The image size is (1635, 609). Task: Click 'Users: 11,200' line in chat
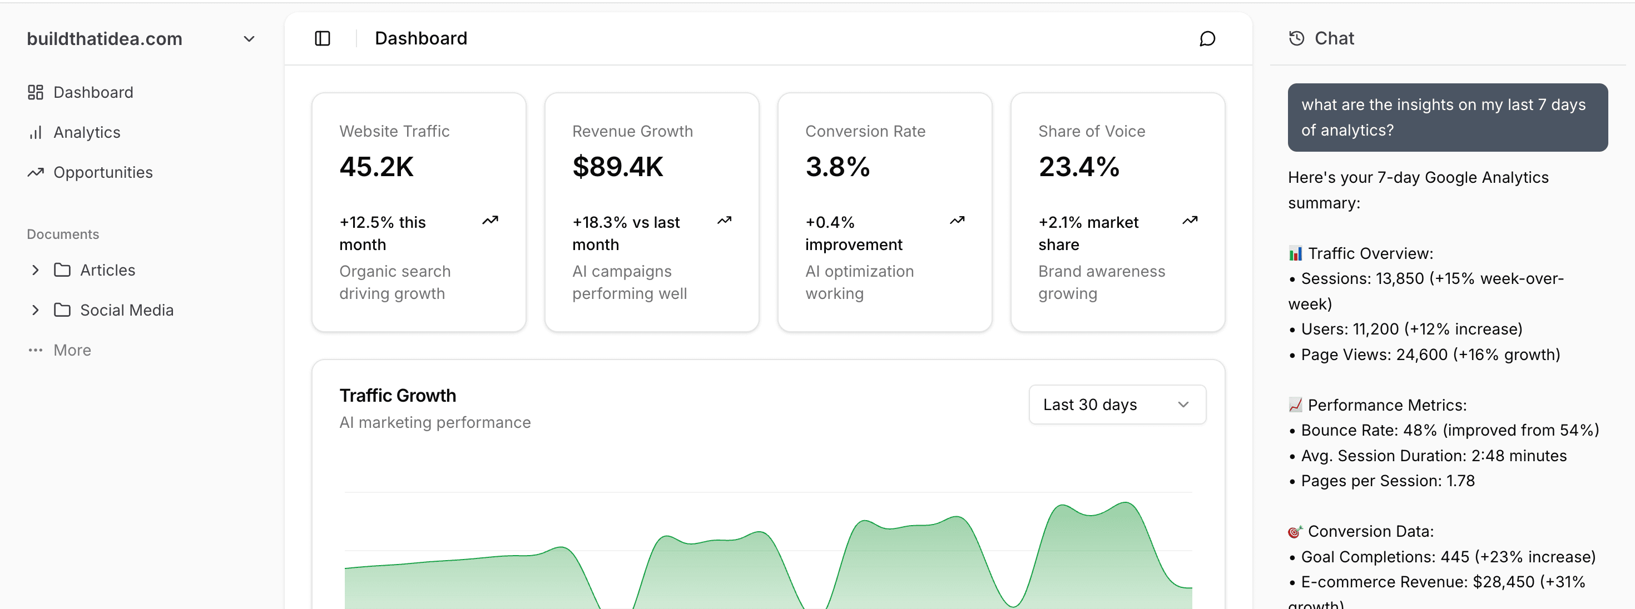pyautogui.click(x=1406, y=330)
